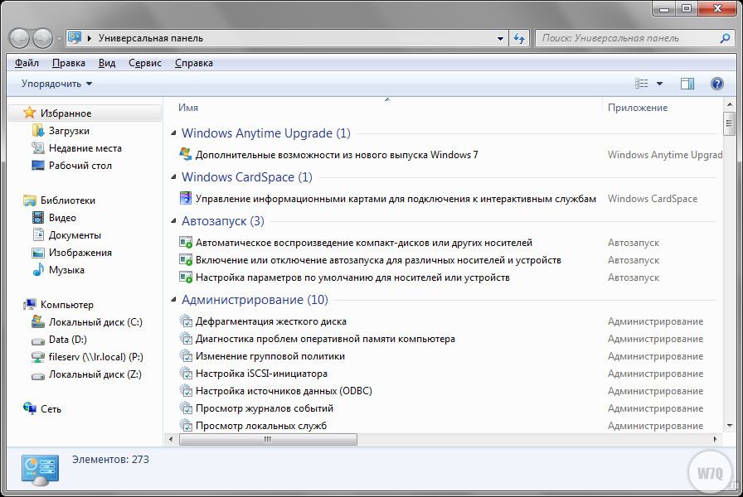Screen dimensions: 743x497
Task: Click the Загрузки folder icon
Action: [38, 130]
